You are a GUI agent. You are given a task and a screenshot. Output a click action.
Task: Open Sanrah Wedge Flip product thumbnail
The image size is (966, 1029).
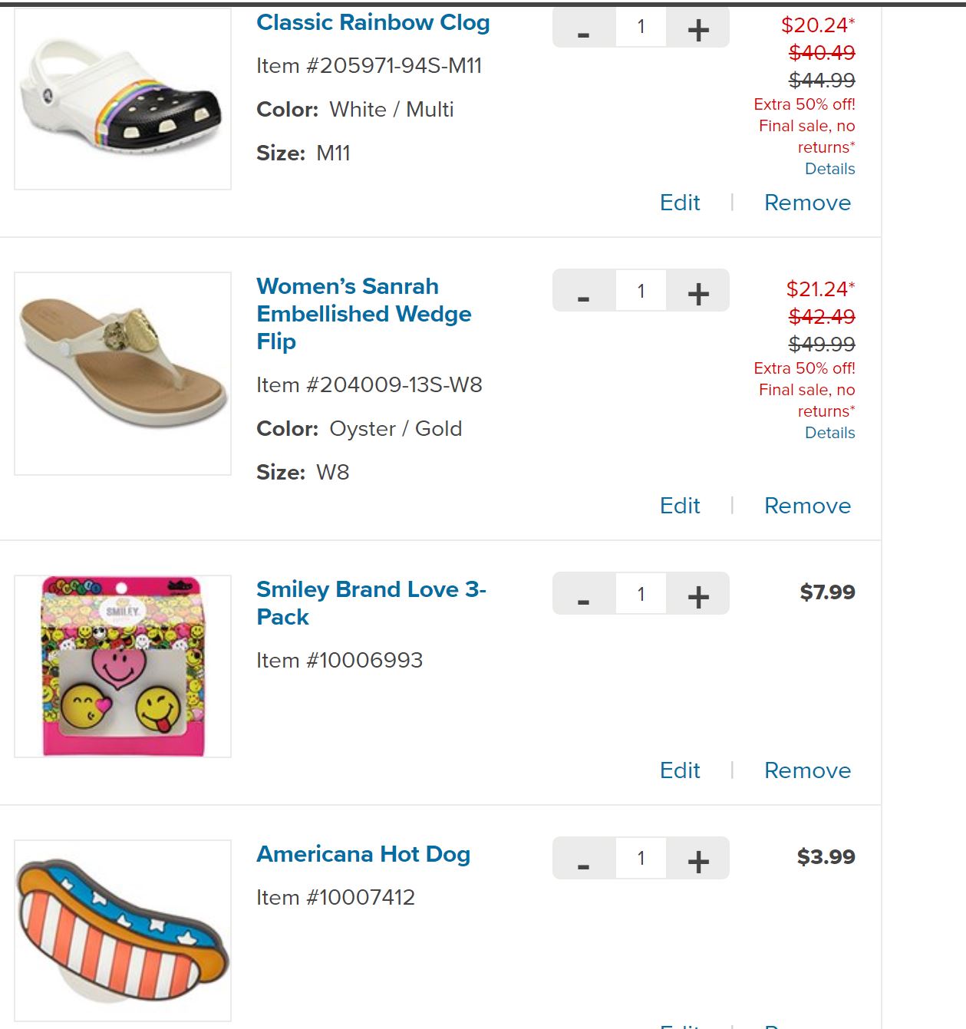(123, 373)
